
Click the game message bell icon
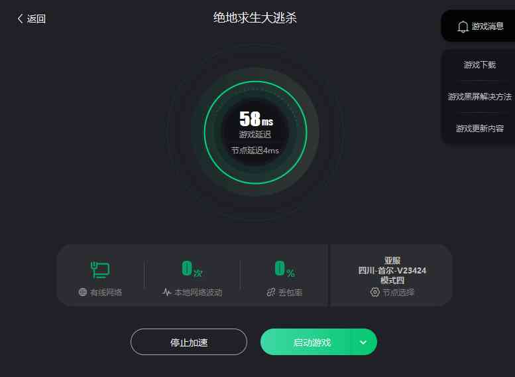463,27
